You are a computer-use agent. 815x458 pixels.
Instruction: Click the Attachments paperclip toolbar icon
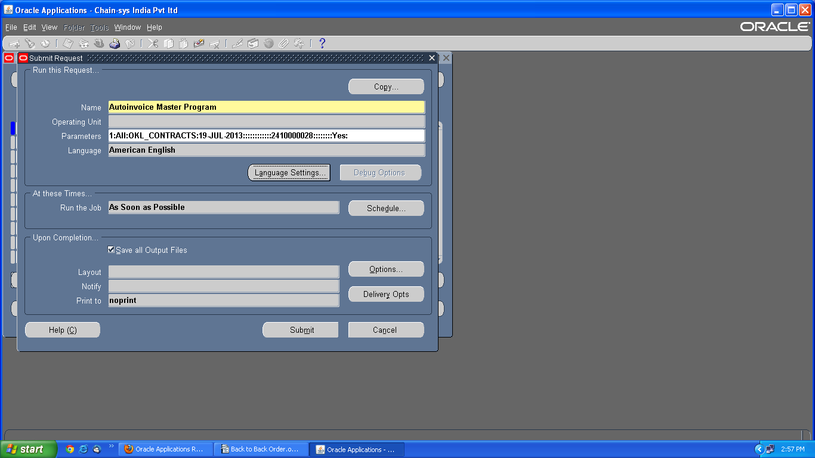tap(283, 44)
